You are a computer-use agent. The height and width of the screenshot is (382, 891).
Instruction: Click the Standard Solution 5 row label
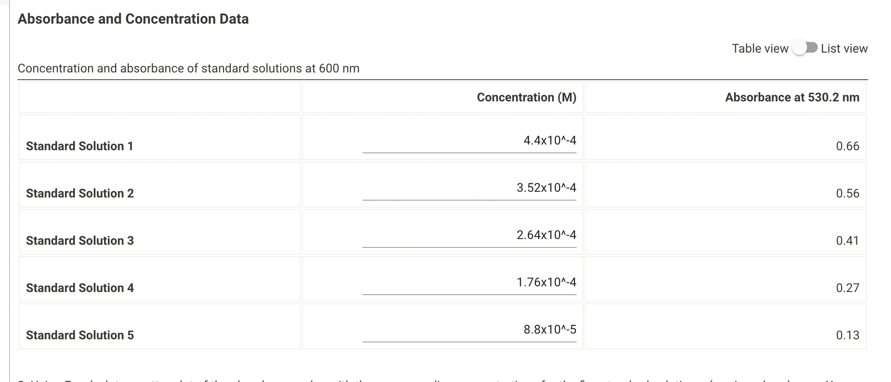(x=80, y=335)
